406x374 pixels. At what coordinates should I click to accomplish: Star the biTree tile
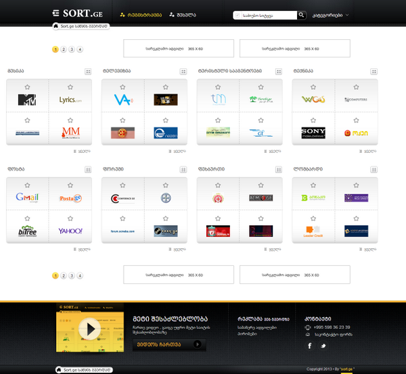pyautogui.click(x=27, y=218)
